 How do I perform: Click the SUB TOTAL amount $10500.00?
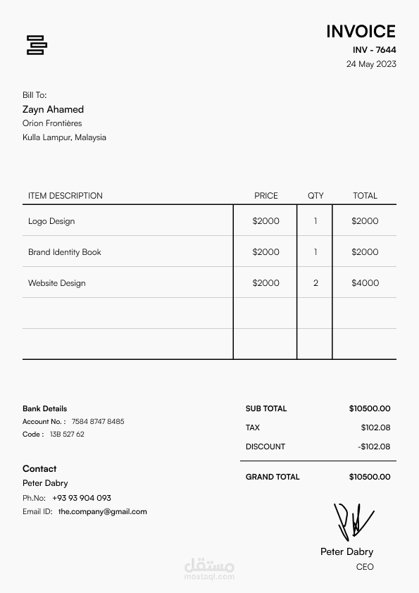point(370,408)
